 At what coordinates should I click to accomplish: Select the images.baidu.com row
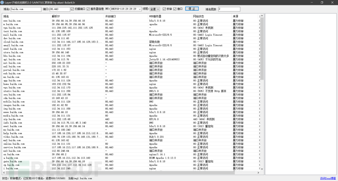tap(131, 105)
